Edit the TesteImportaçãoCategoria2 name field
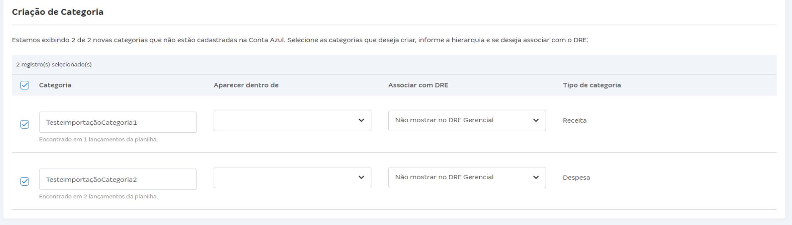792x225 pixels. tap(118, 179)
